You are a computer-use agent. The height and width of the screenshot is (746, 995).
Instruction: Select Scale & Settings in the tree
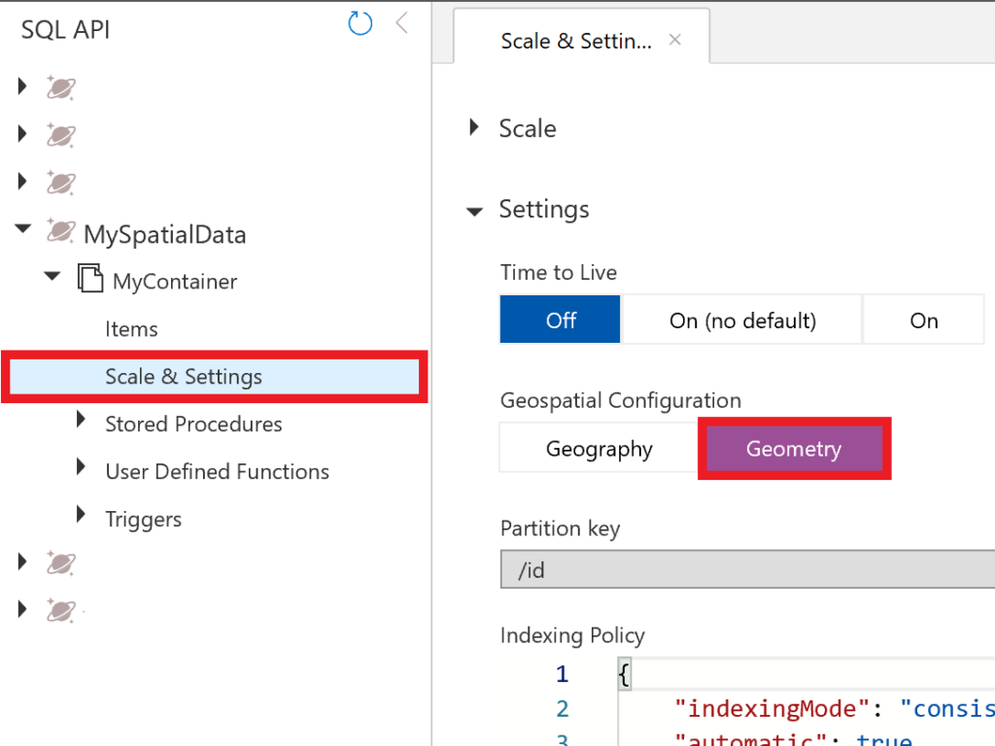tap(184, 377)
